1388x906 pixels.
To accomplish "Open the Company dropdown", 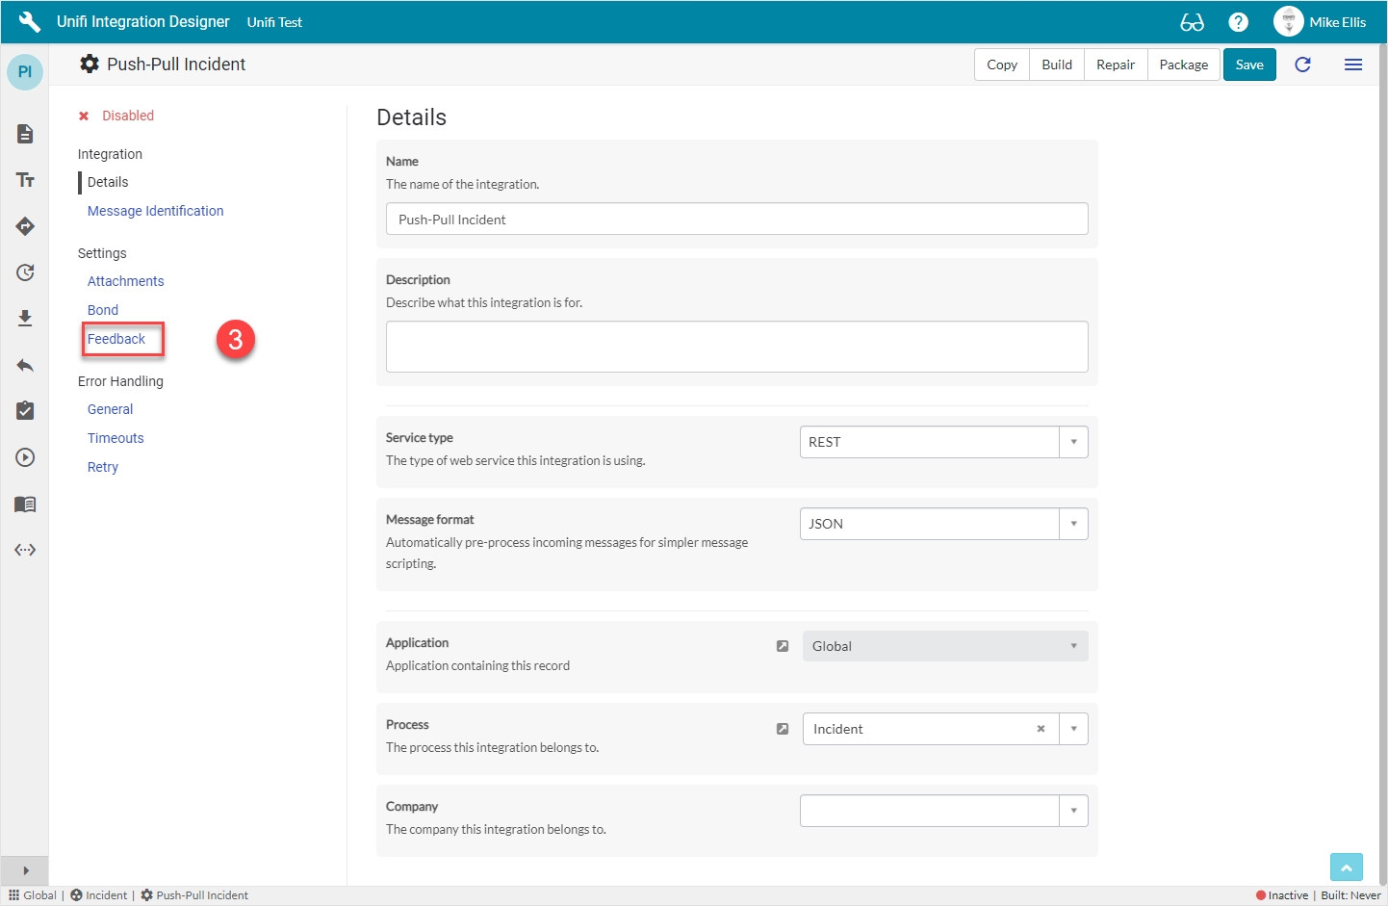I will (x=1073, y=811).
